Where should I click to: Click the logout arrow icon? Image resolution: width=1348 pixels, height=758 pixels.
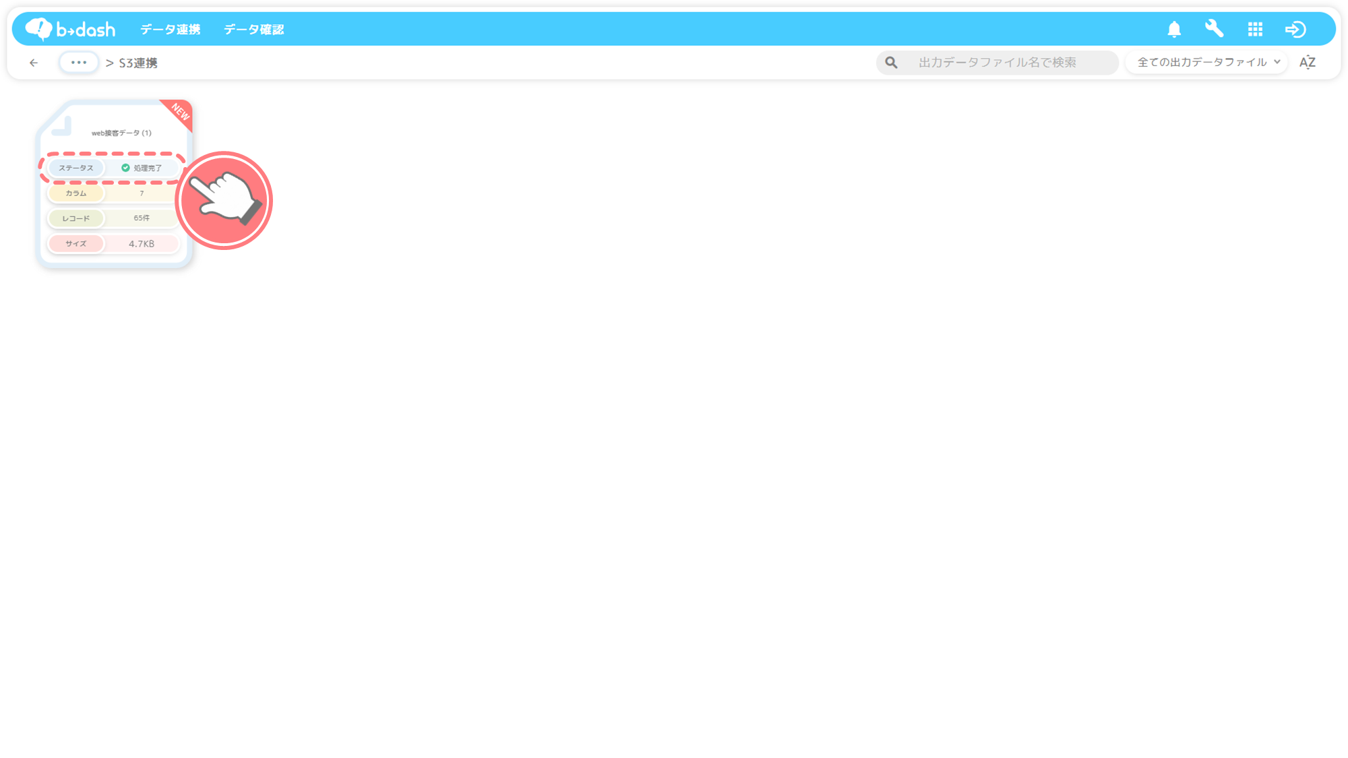point(1295,29)
